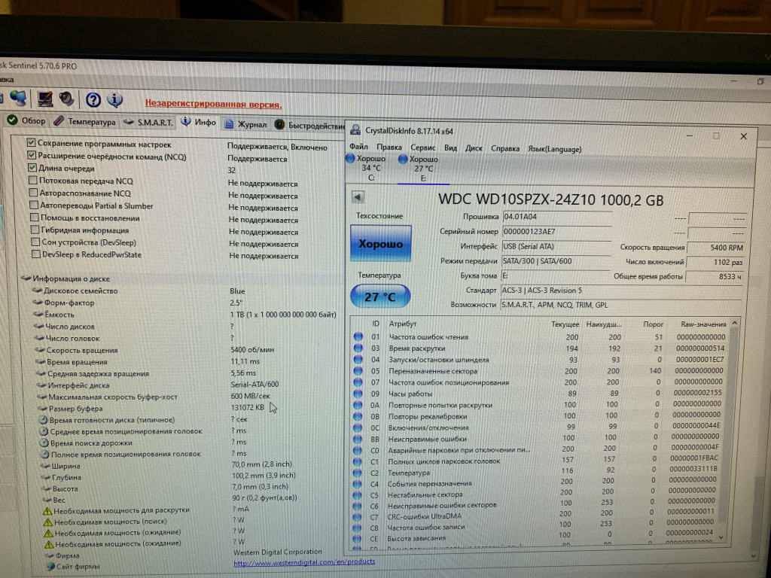Click the Raw-значения column header
The height and width of the screenshot is (578, 771).
(x=702, y=324)
